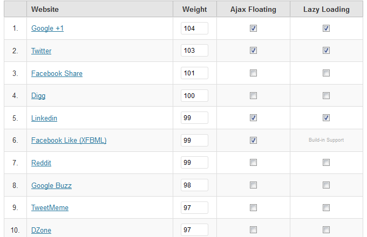The image size is (367, 237).
Task: Click the Weight column header
Action: pos(195,9)
